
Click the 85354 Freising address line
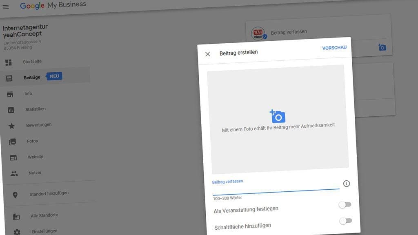pos(18,48)
